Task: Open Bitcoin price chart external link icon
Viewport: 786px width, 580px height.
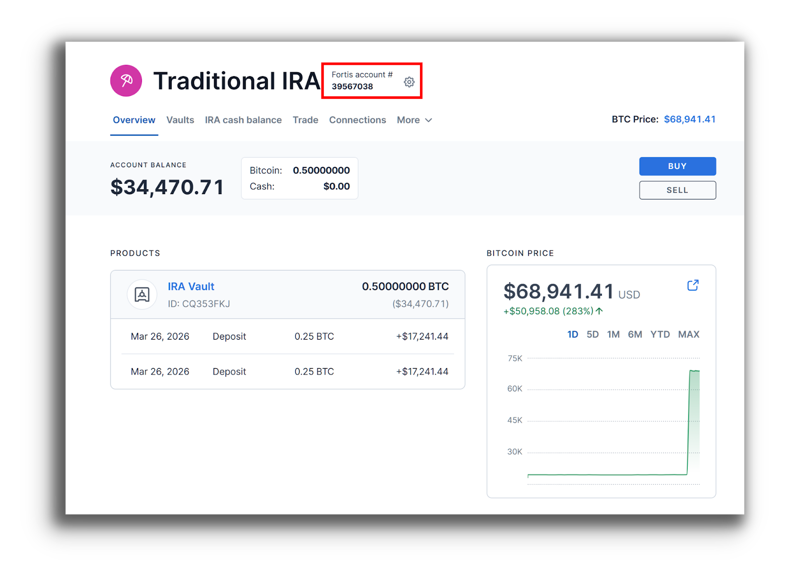Action: pyautogui.click(x=693, y=286)
